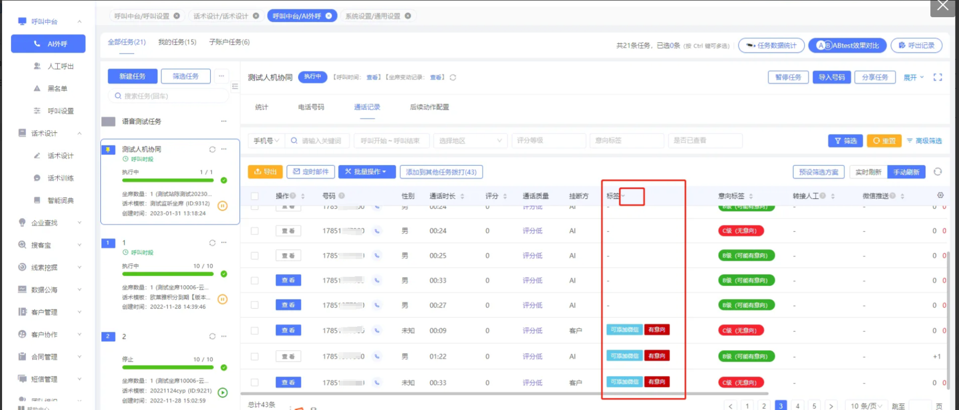Click the 导入号码 button
Viewport: 959px width, 410px height.
tap(831, 78)
